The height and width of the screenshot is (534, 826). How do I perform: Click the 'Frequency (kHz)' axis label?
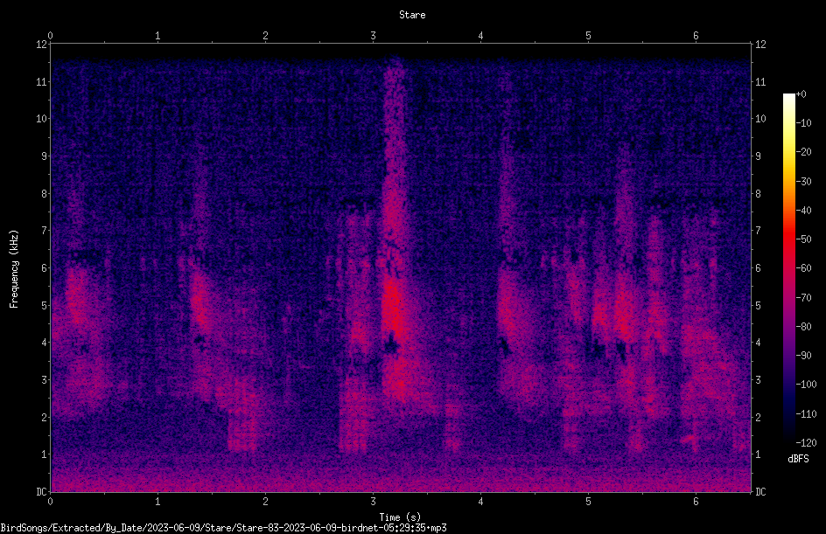click(14, 268)
